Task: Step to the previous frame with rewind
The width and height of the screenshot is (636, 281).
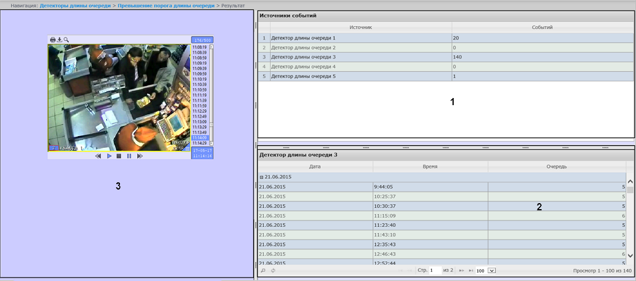Action: pyautogui.click(x=98, y=156)
